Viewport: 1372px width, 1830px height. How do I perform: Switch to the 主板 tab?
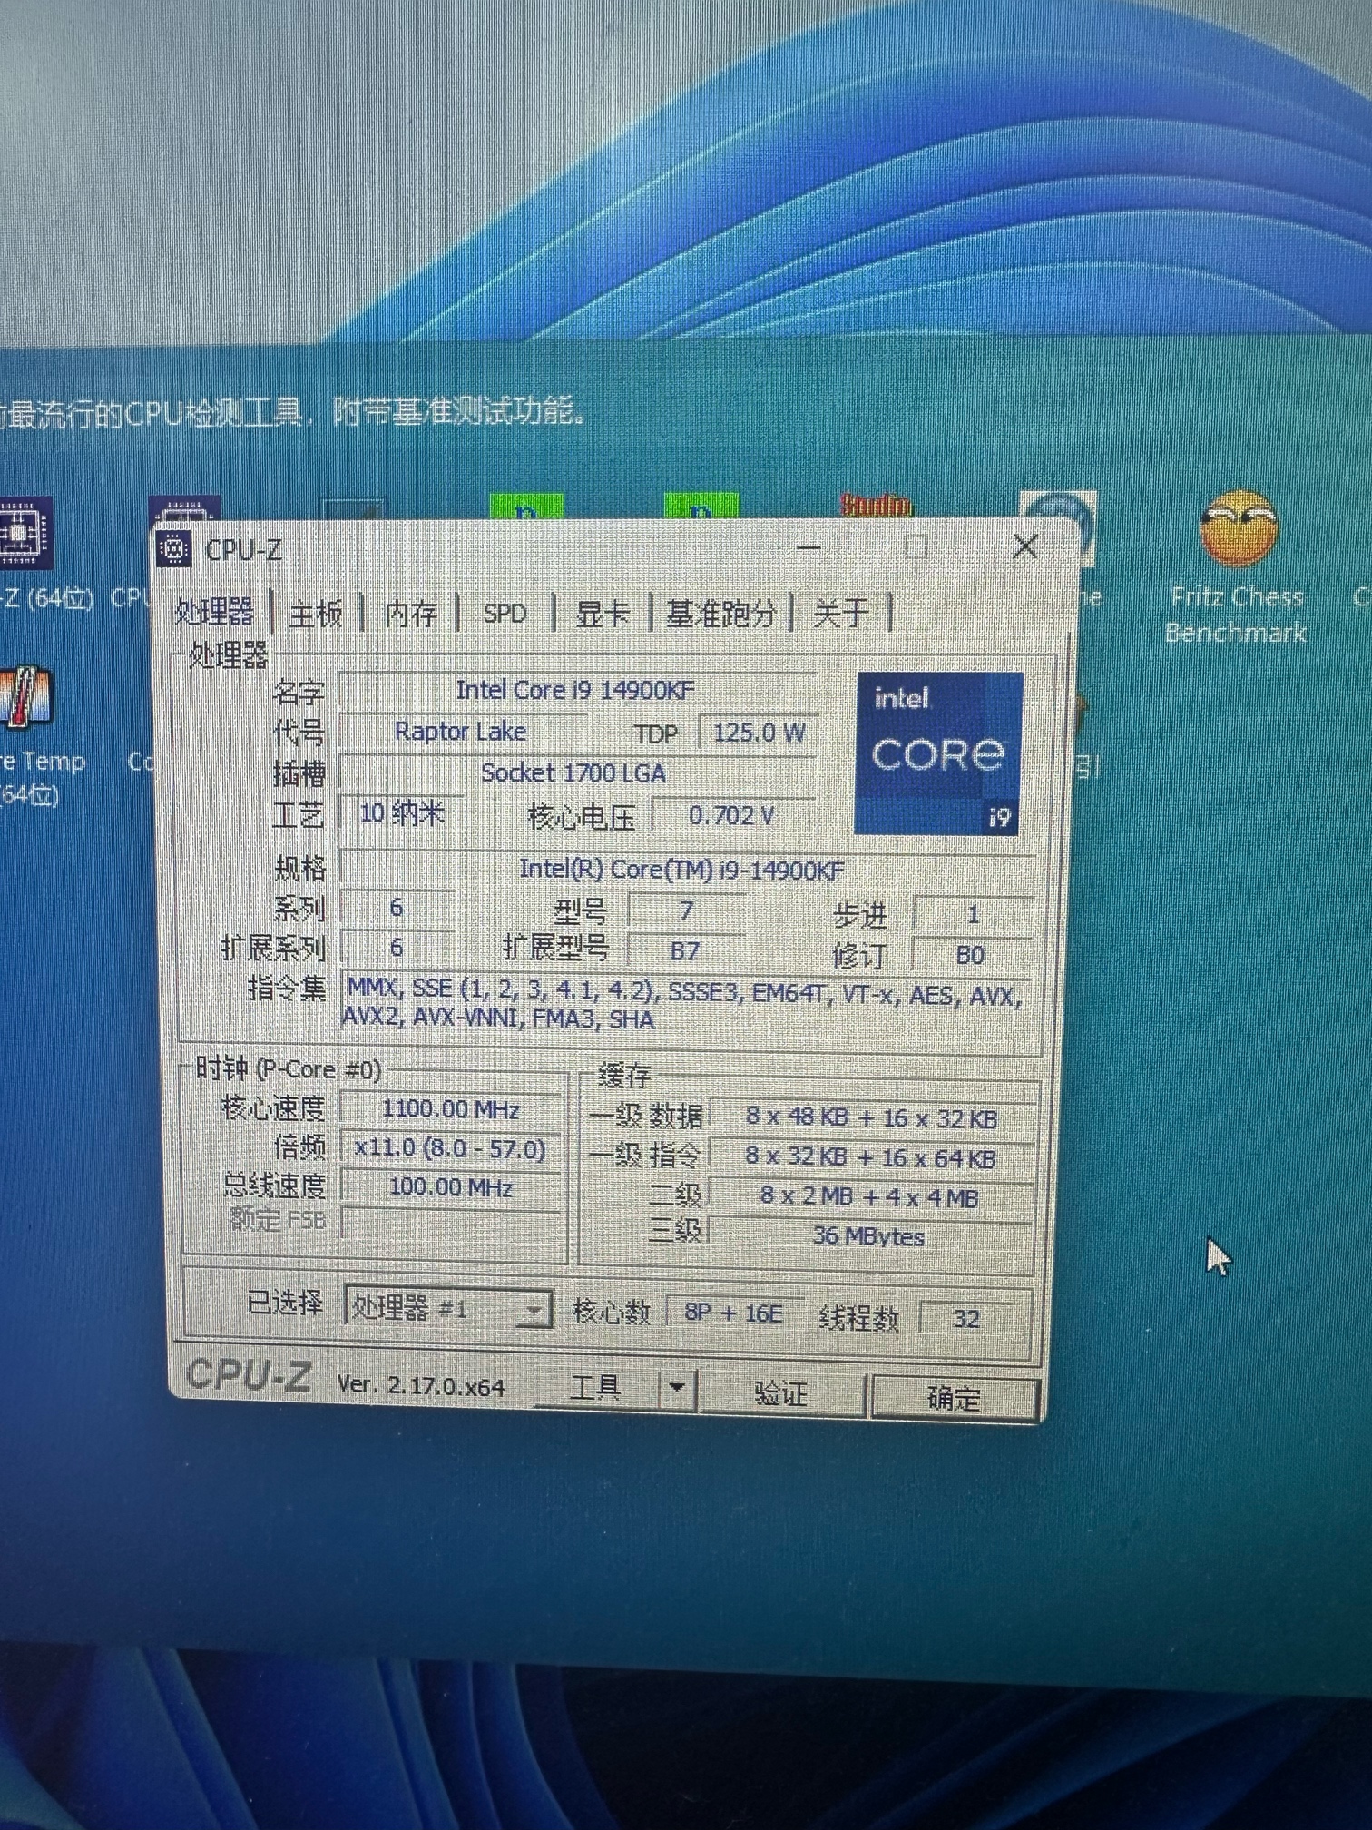tap(316, 615)
